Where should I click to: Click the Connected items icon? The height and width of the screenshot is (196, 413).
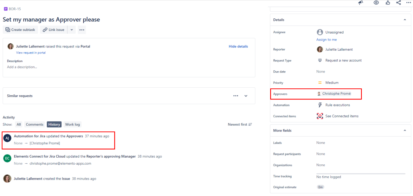point(320,116)
